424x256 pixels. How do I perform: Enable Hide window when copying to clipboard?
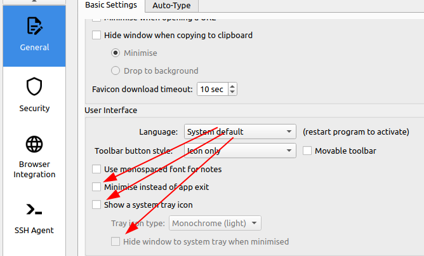[x=96, y=36]
